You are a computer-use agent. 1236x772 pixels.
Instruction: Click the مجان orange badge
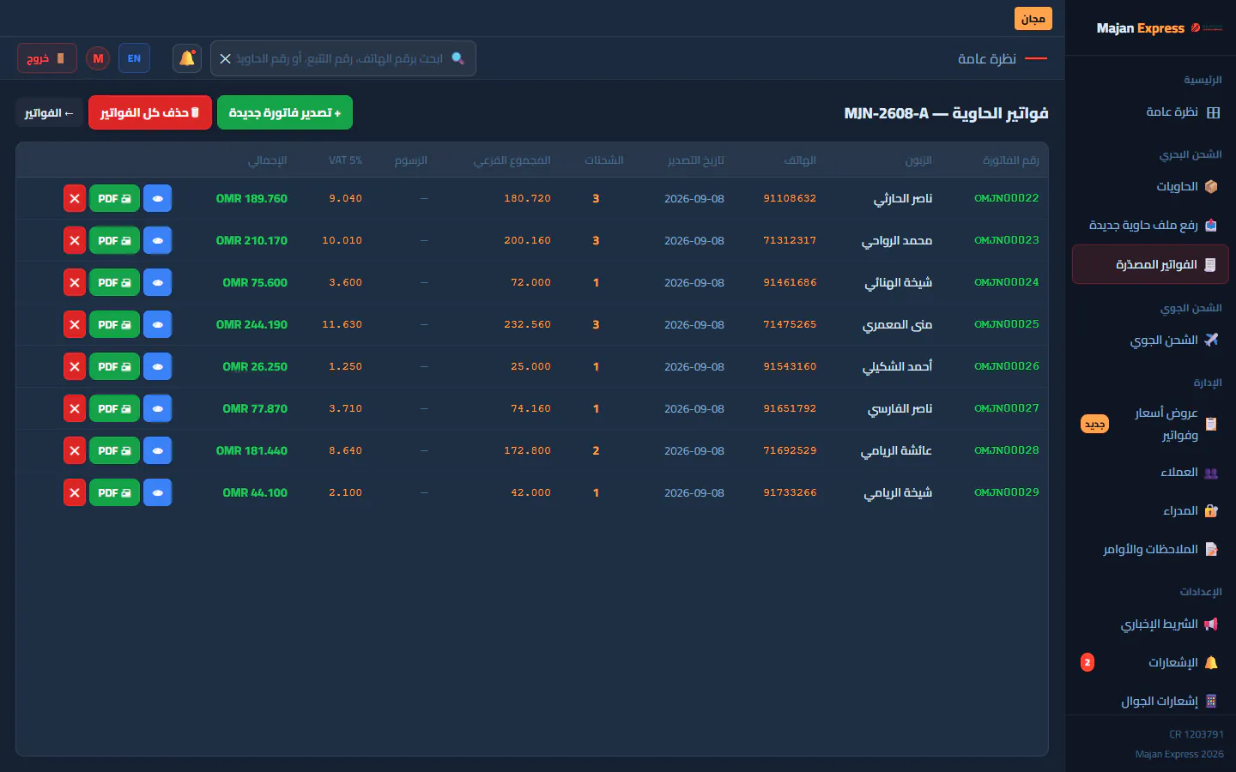pyautogui.click(x=1033, y=19)
